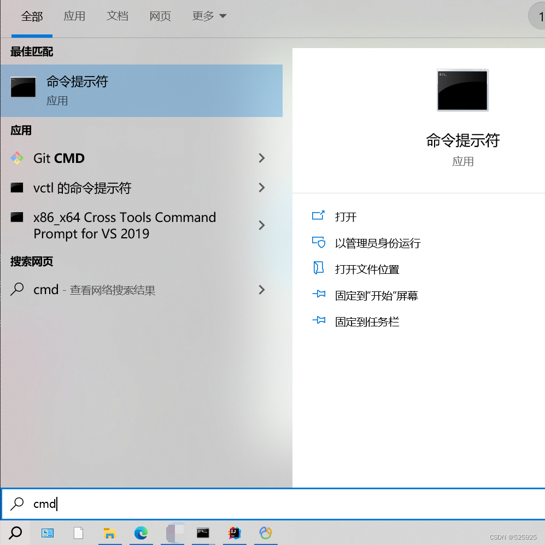545x545 pixels.
Task: Click the taskbar search button
Action: [15, 533]
